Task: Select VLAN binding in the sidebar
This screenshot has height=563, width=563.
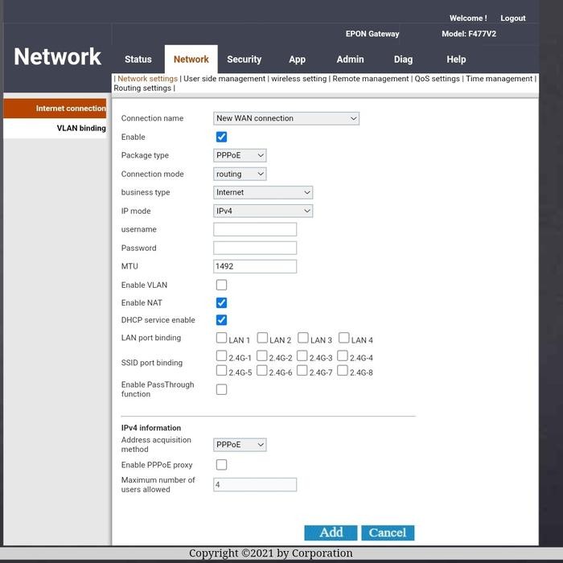Action: tap(80, 128)
